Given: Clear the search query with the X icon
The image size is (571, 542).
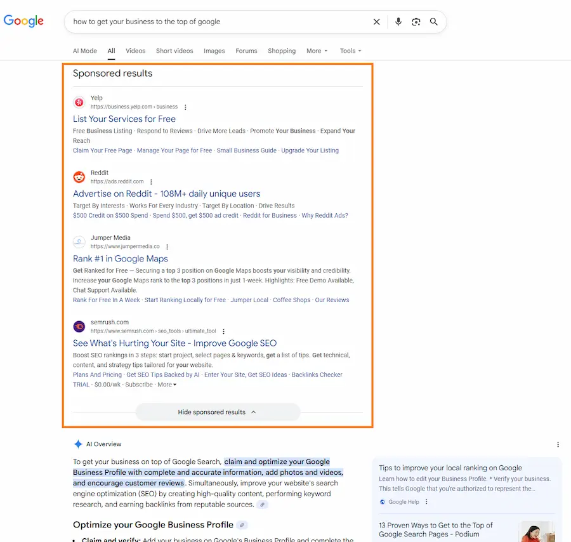Looking at the screenshot, I should [x=376, y=22].
